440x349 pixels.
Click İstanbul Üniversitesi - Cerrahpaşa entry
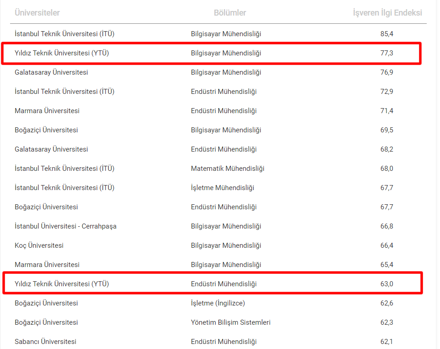point(65,226)
